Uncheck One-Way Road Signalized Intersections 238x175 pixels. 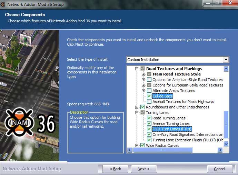(149, 135)
